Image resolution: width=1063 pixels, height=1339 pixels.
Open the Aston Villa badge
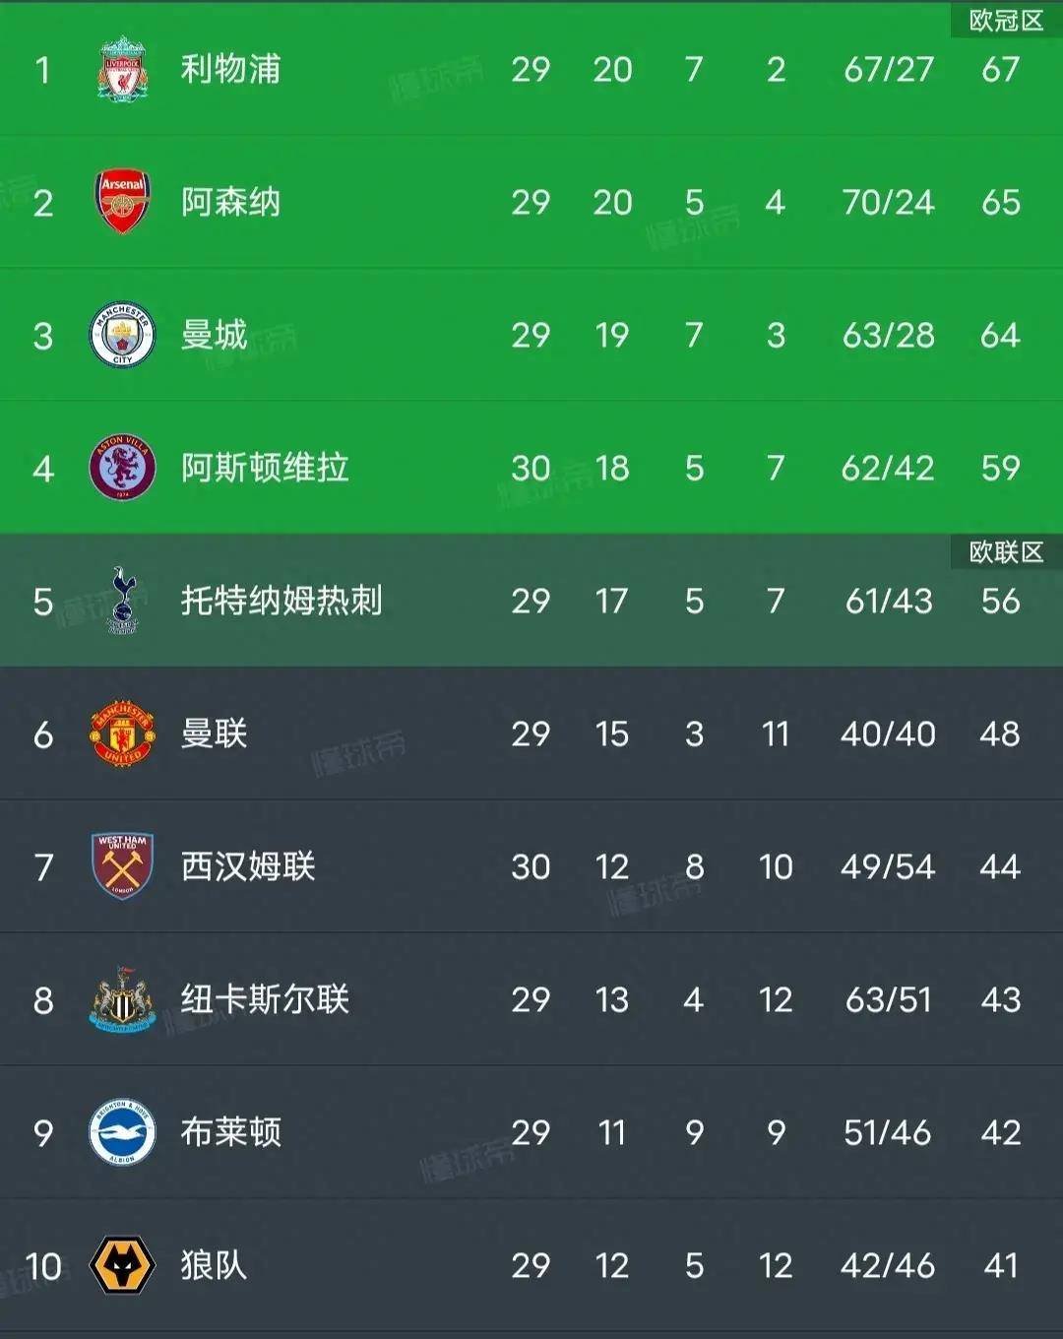[x=122, y=468]
